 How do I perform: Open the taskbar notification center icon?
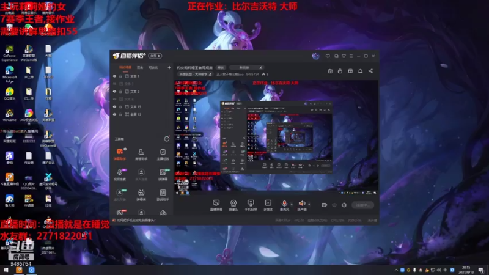click(x=481, y=270)
